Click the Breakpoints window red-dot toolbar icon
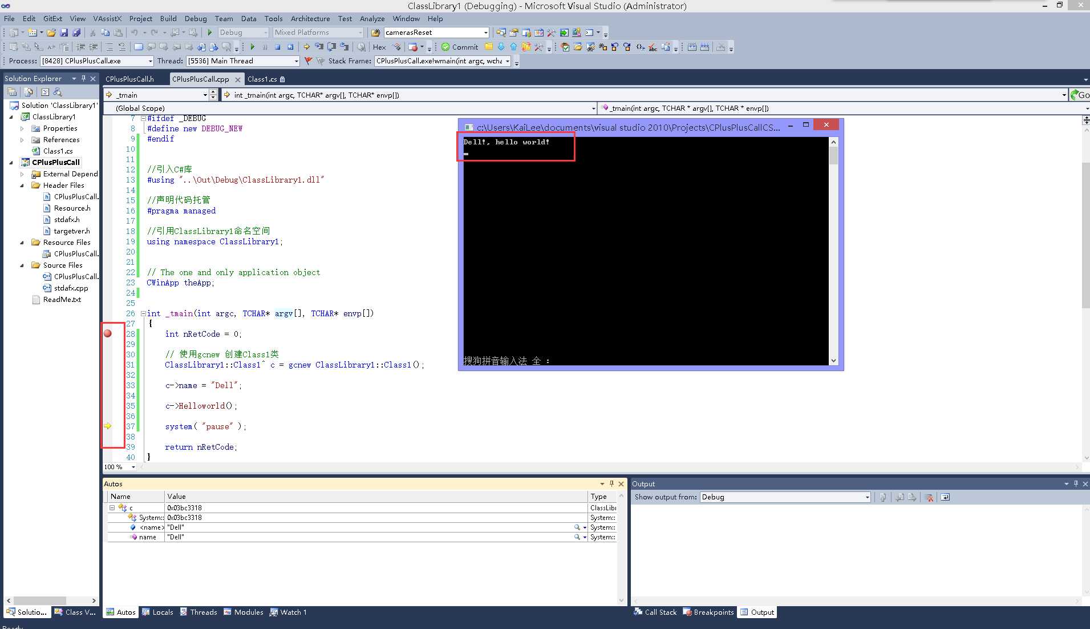The image size is (1090, 629). coord(413,47)
